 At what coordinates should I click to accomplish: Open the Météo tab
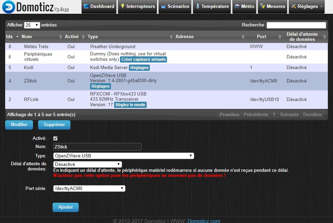(x=244, y=7)
